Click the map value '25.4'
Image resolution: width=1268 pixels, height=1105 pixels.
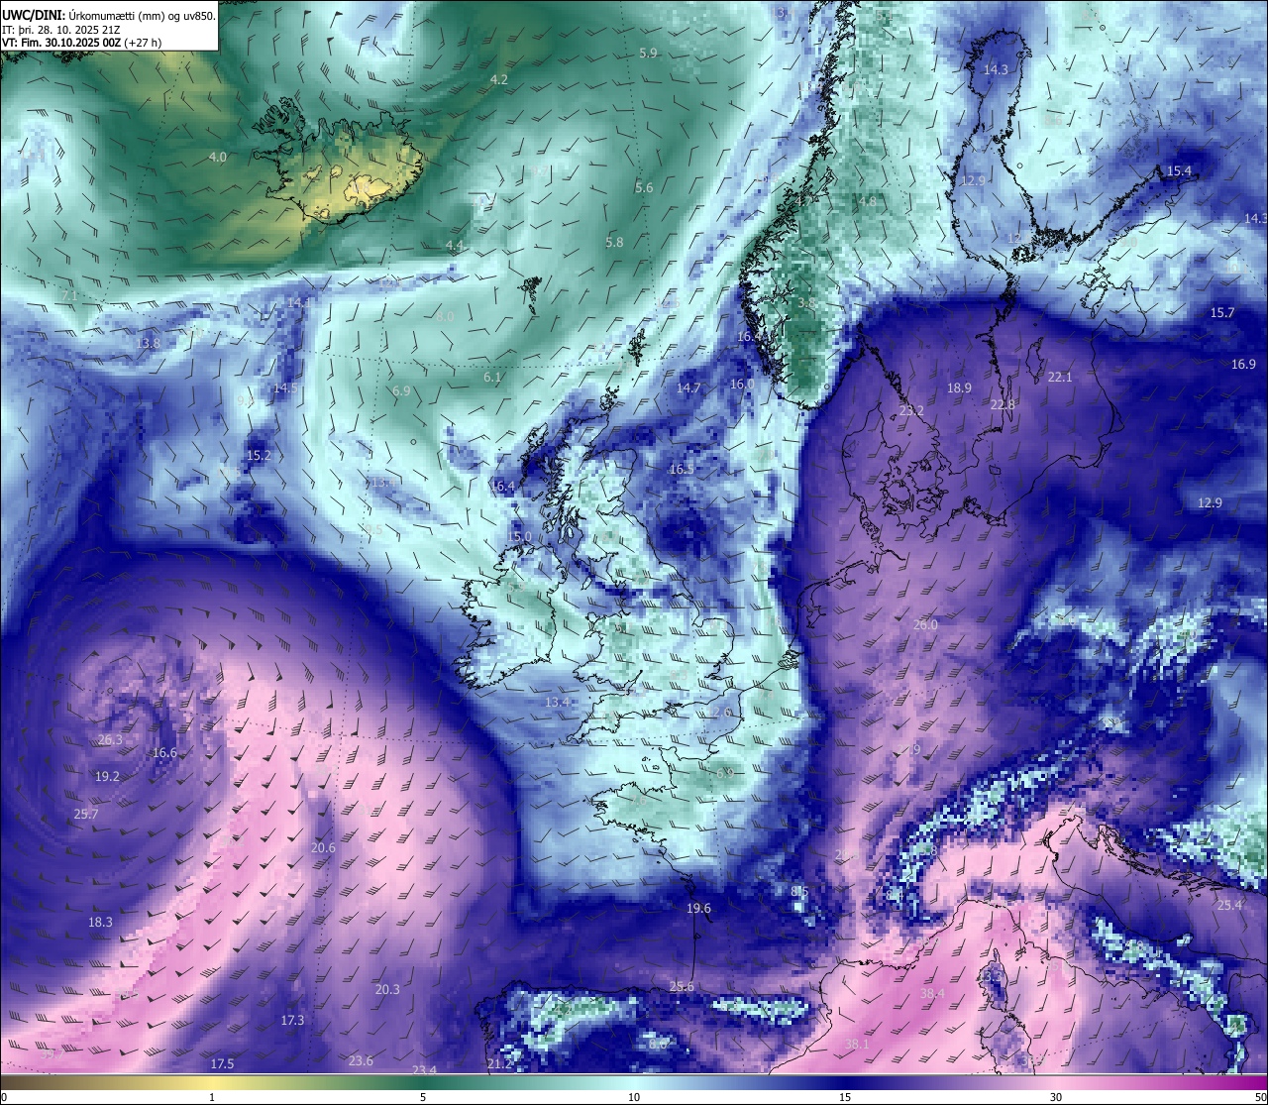click(1229, 905)
